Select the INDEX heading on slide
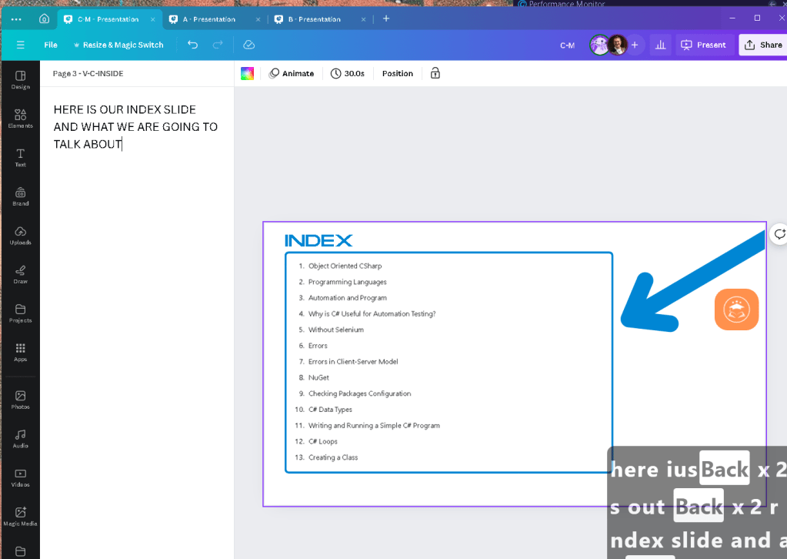Viewport: 787px width, 559px height. (318, 240)
